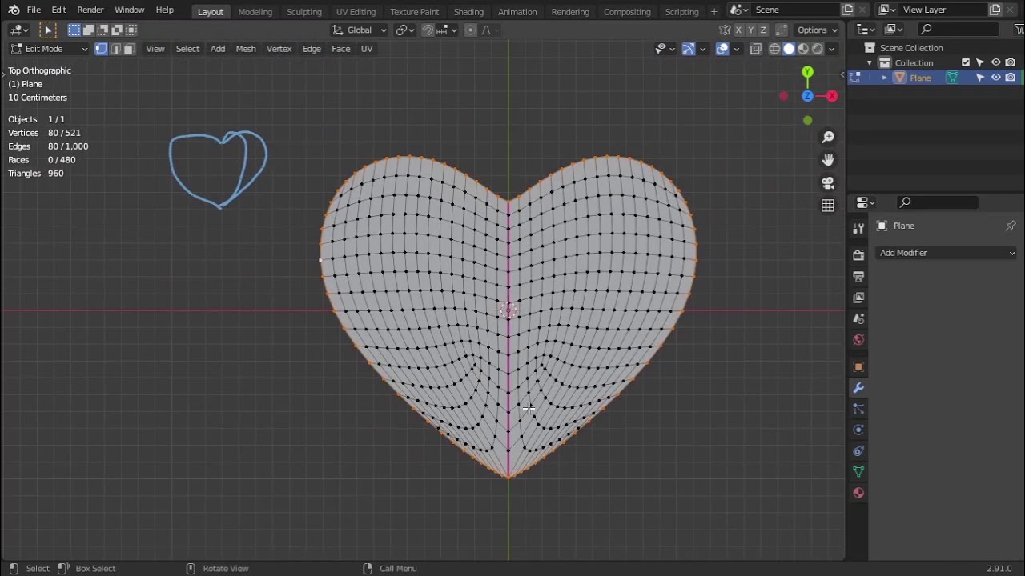Click the green Y axis gizmo ball

[x=807, y=72]
